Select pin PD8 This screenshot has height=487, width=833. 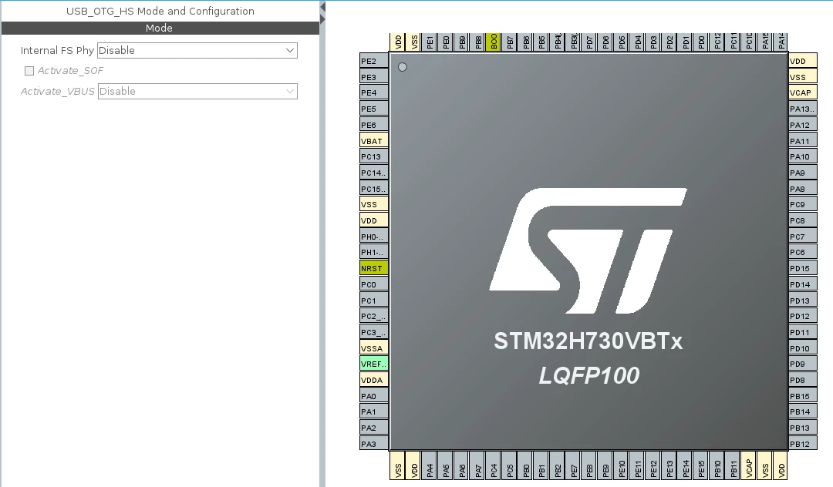tap(803, 380)
